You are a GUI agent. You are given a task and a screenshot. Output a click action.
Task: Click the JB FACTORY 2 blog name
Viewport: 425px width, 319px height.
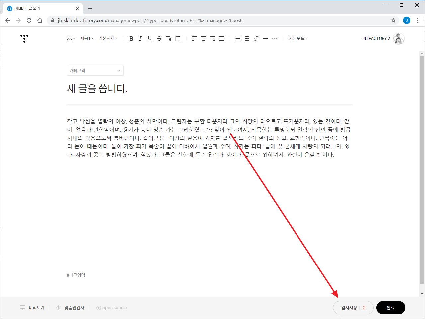point(376,39)
